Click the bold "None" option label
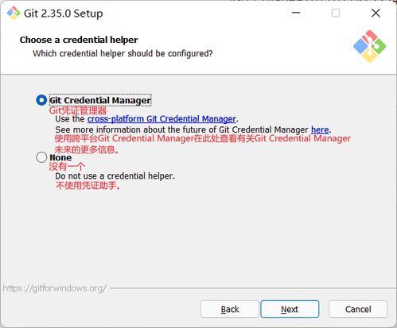This screenshot has height=328, width=397. (x=60, y=157)
